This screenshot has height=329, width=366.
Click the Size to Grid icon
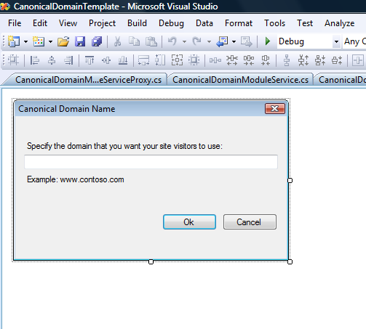click(x=194, y=60)
